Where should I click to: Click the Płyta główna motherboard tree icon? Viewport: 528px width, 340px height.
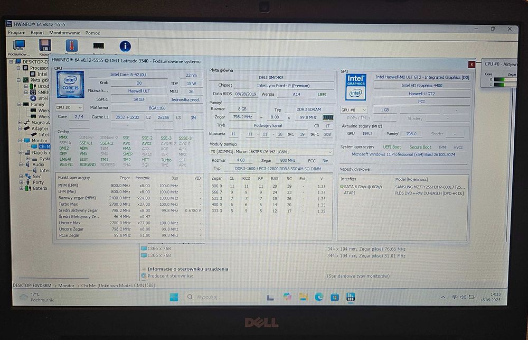coord(25,80)
